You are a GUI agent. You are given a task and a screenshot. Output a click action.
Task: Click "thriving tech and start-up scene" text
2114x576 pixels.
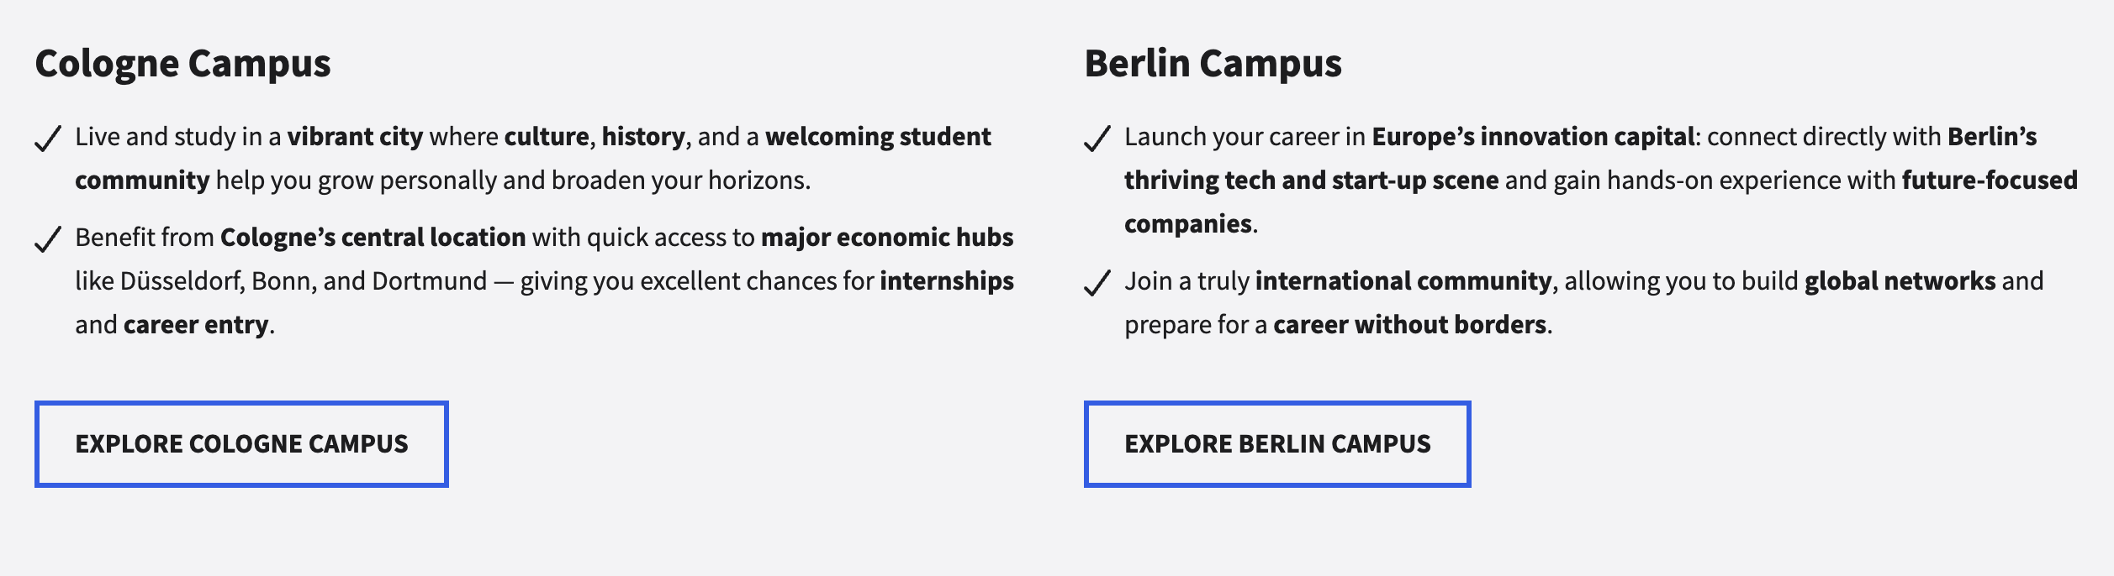1311,181
